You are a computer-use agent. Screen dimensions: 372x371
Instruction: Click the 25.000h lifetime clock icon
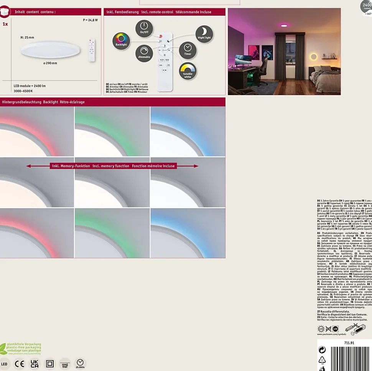(x=80, y=363)
